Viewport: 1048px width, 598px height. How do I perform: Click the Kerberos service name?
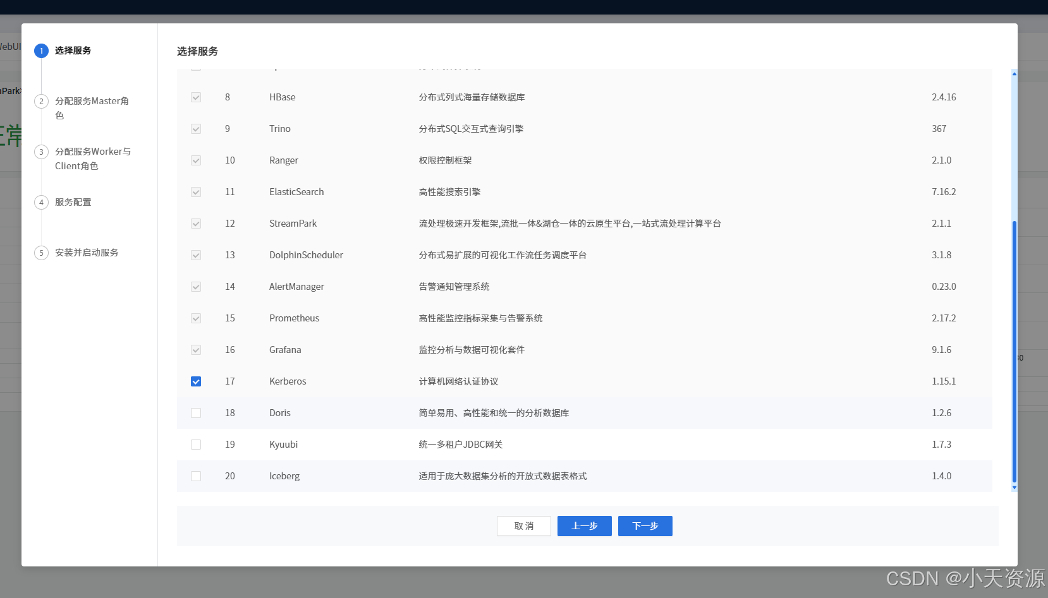pos(288,381)
